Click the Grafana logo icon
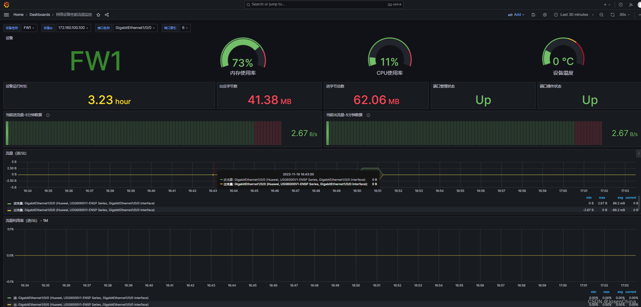Image resolution: width=641 pixels, height=307 pixels. point(6,5)
